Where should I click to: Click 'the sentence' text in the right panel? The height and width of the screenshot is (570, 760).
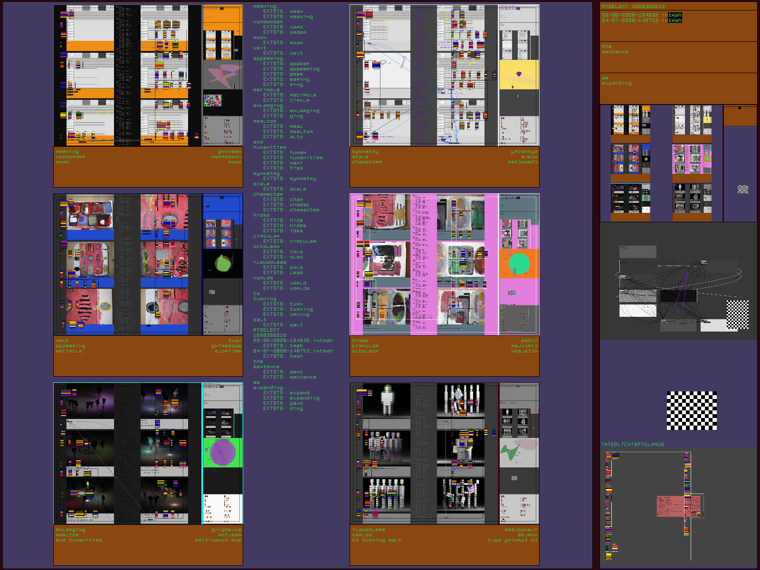[x=615, y=49]
